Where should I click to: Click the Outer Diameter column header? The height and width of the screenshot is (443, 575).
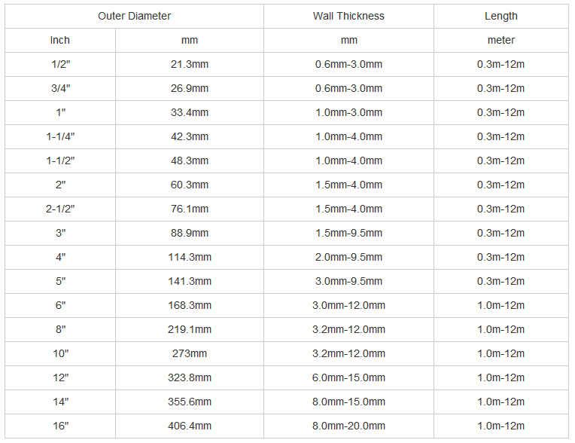pos(134,16)
